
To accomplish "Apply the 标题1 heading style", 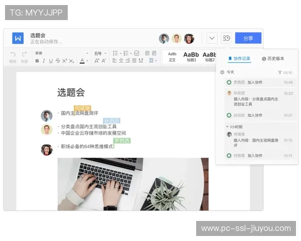I will coord(191,57).
